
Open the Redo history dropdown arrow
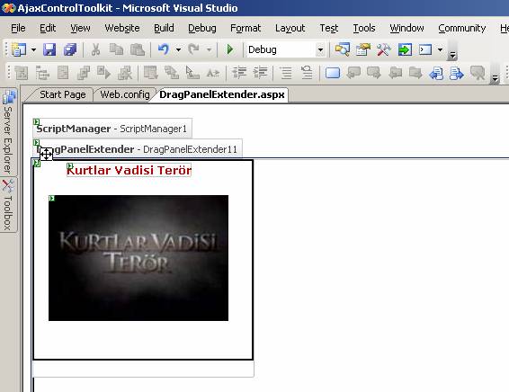tap(209, 49)
